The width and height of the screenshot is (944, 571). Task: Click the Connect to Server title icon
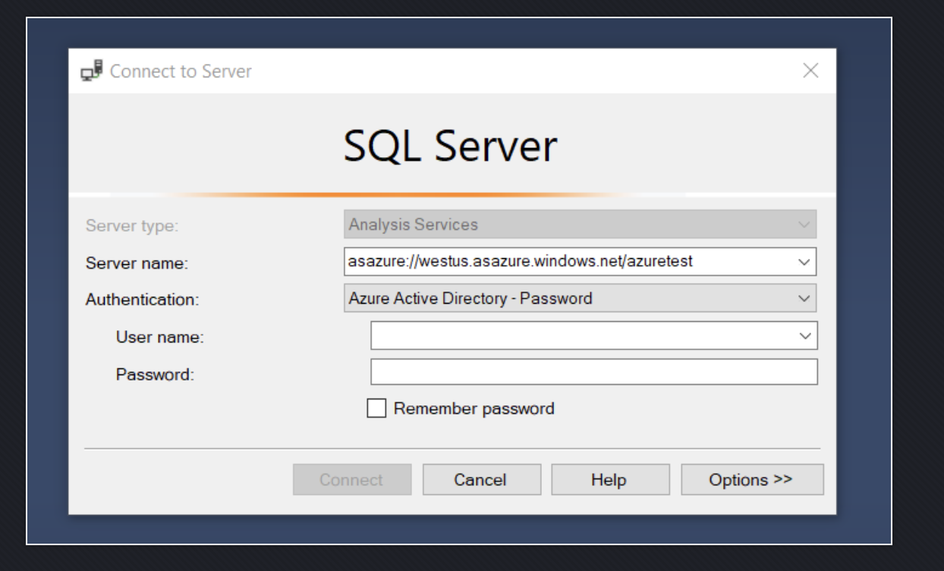coord(91,71)
